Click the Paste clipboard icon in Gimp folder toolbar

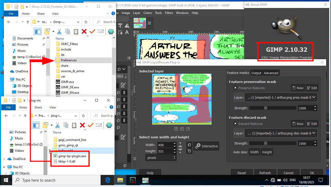[76, 31]
